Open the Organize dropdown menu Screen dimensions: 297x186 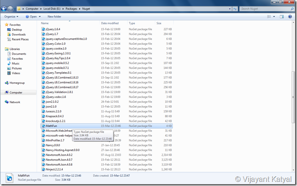coord(12,17)
